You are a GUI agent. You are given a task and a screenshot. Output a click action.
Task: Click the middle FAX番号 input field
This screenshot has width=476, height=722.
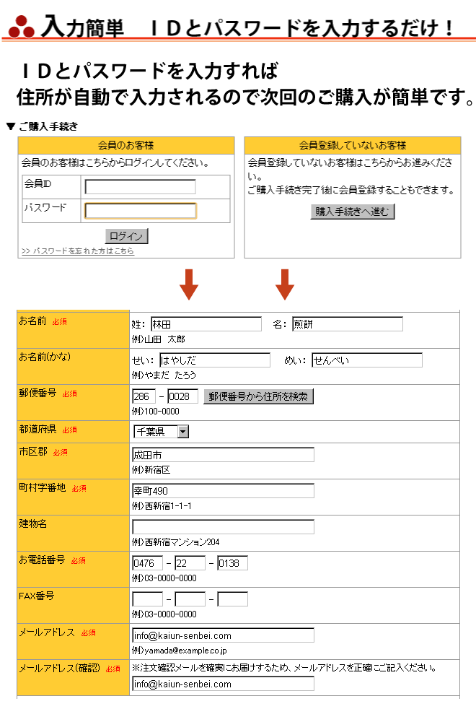click(190, 599)
